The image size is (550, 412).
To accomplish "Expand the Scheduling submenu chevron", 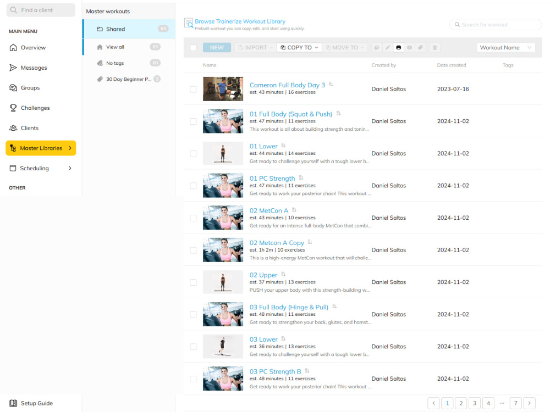I will [70, 168].
